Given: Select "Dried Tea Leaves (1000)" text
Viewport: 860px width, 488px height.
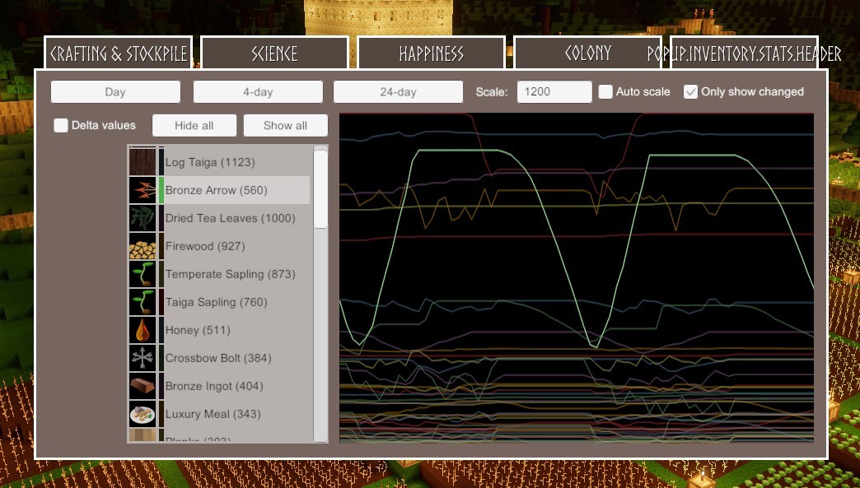Looking at the screenshot, I should [231, 218].
